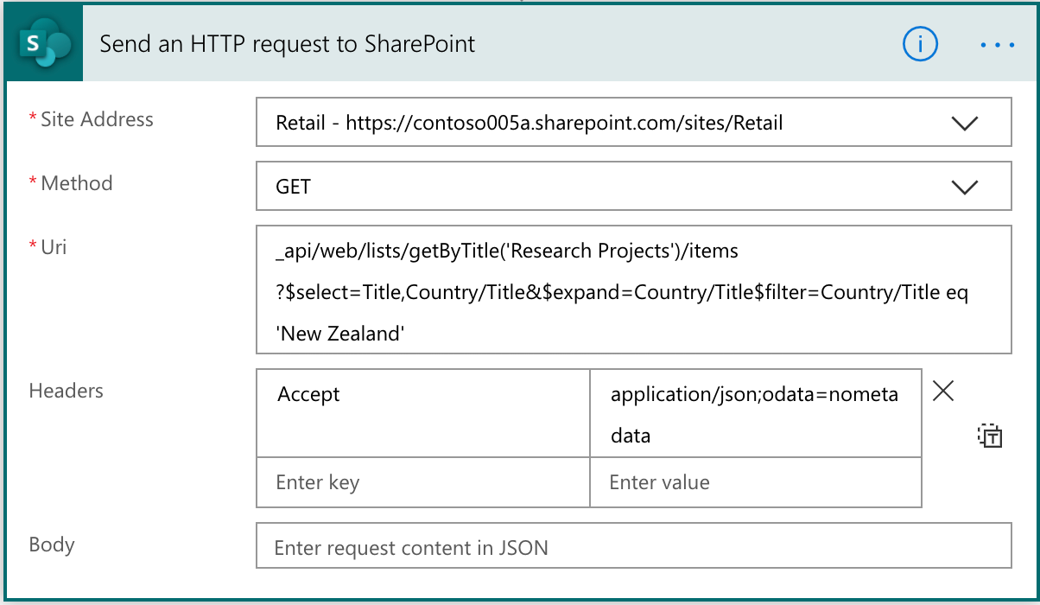Image resolution: width=1040 pixels, height=605 pixels.
Task: Click the 'Headers' label
Action: pos(67,391)
